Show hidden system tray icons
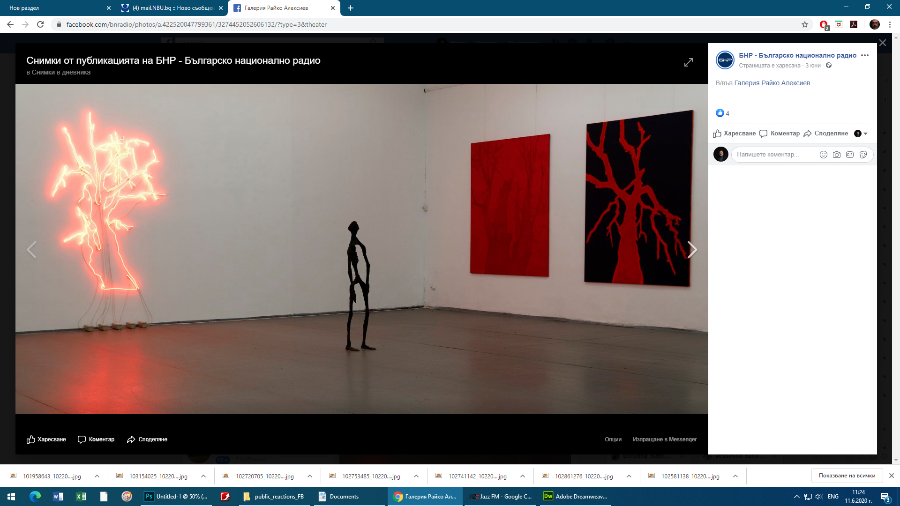This screenshot has width=900, height=506. click(x=796, y=497)
